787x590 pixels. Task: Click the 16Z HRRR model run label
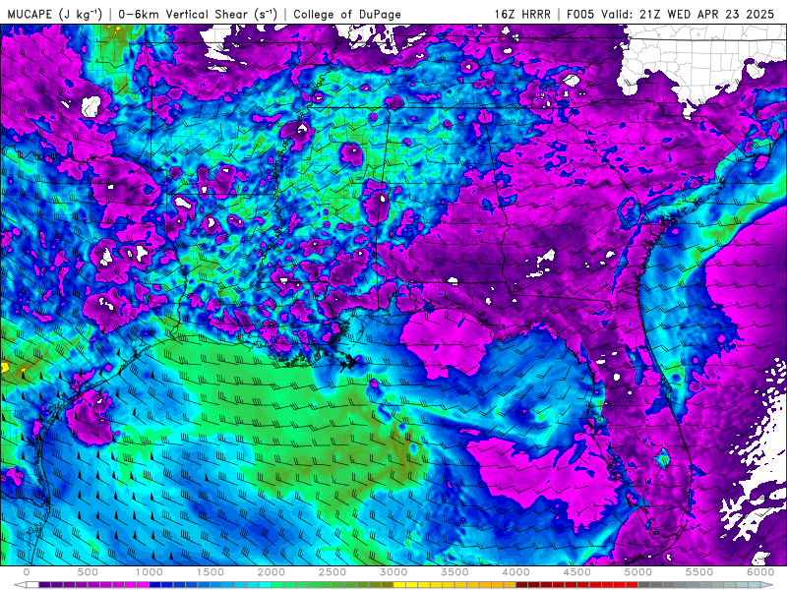tap(522, 14)
